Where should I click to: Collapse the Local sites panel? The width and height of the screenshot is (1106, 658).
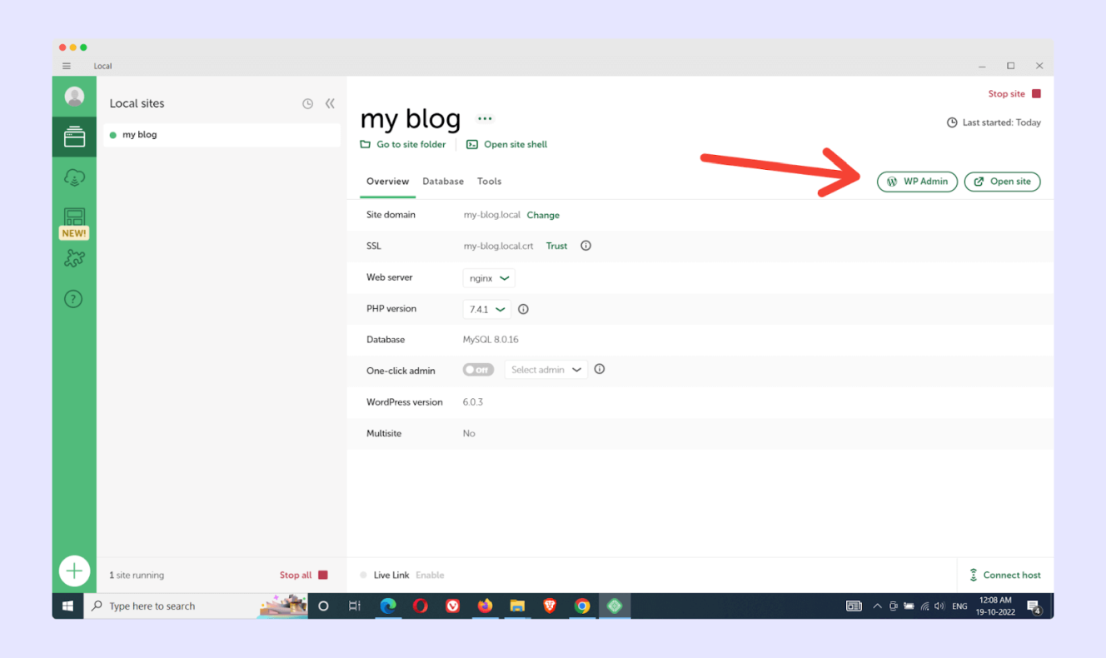(330, 104)
